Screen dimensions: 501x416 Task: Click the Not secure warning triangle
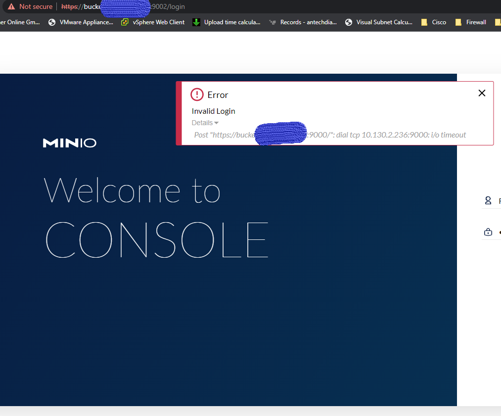(x=11, y=6)
